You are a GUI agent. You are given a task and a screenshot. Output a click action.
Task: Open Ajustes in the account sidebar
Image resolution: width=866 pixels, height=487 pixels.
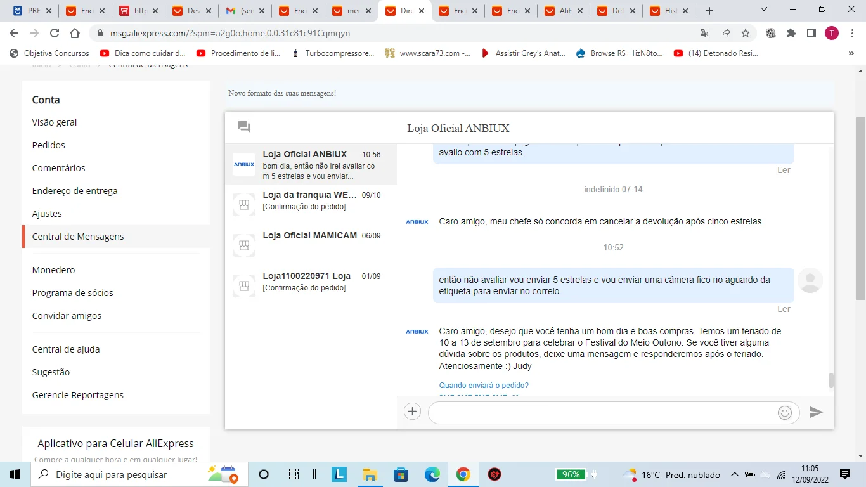(x=47, y=214)
